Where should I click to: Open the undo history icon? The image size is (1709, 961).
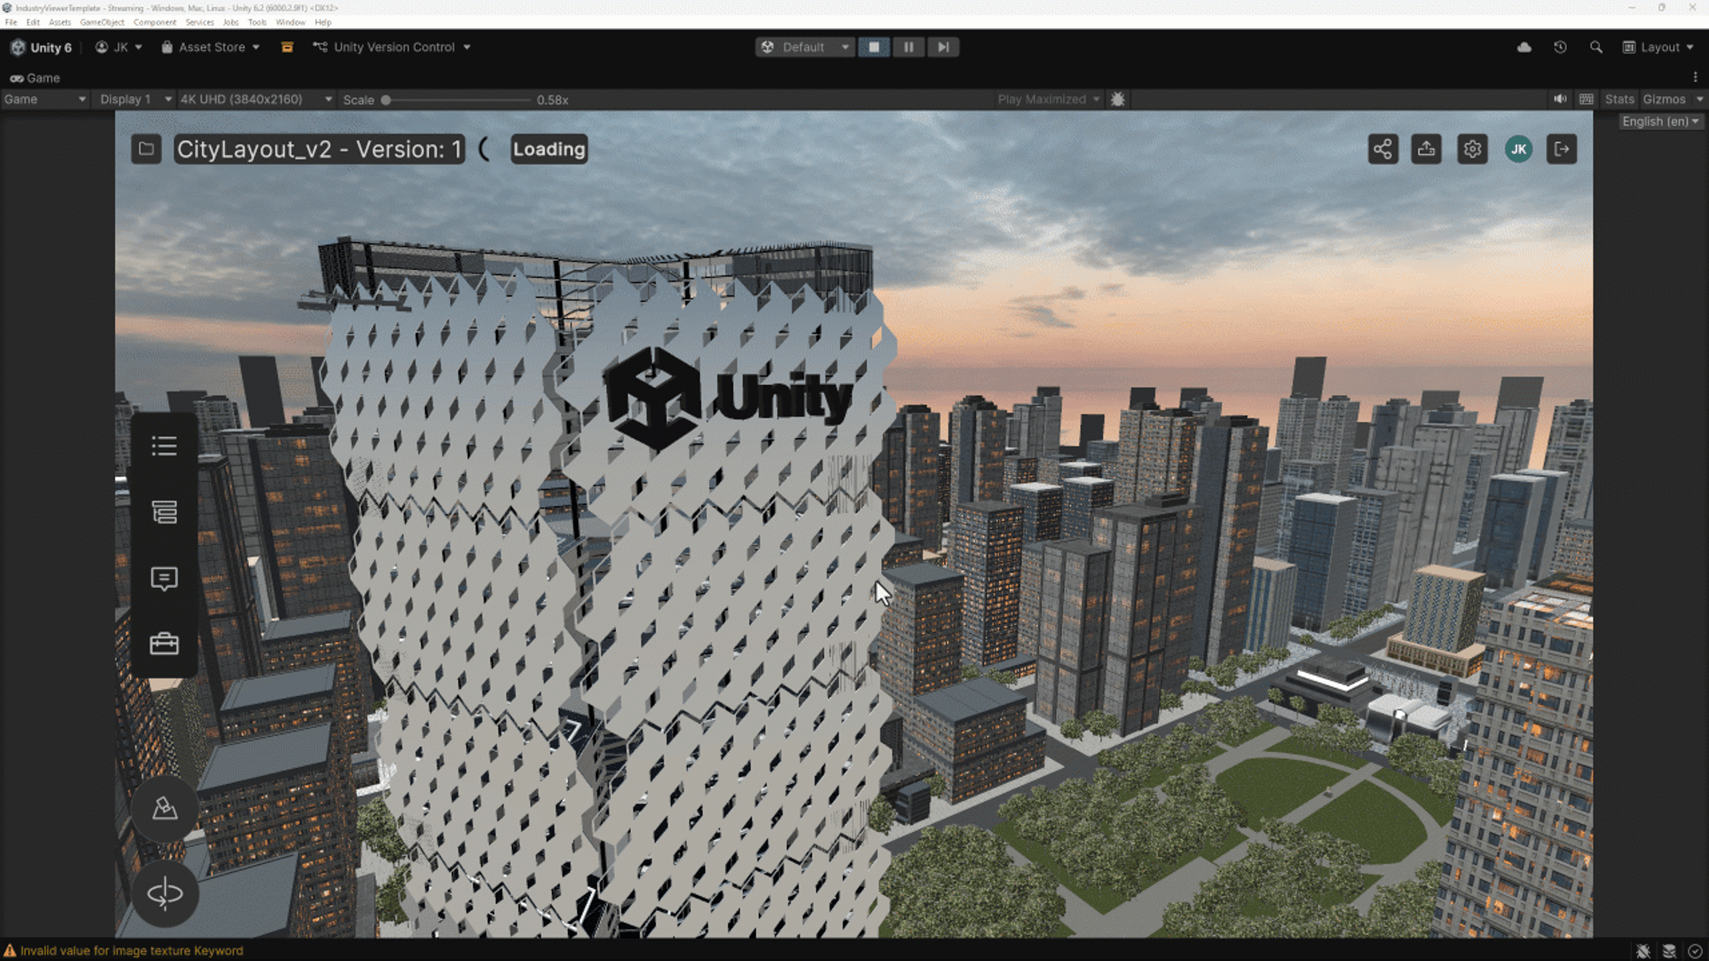coord(1560,47)
